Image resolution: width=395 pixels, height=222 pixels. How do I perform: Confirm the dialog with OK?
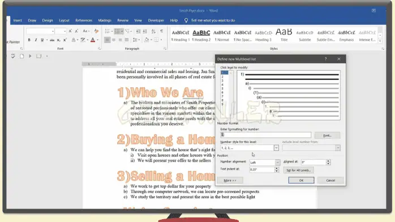[x=301, y=181]
